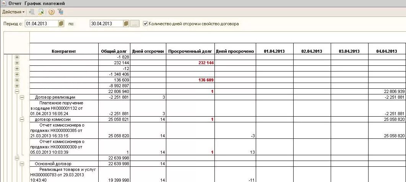Collapse the row with общий долг 22 806 940
The height and width of the screenshot is (182, 406).
point(17,91)
